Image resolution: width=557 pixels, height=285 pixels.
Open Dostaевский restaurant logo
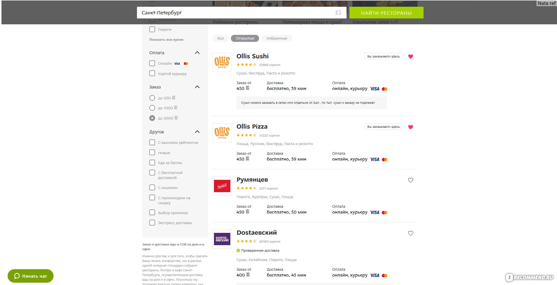click(x=222, y=239)
